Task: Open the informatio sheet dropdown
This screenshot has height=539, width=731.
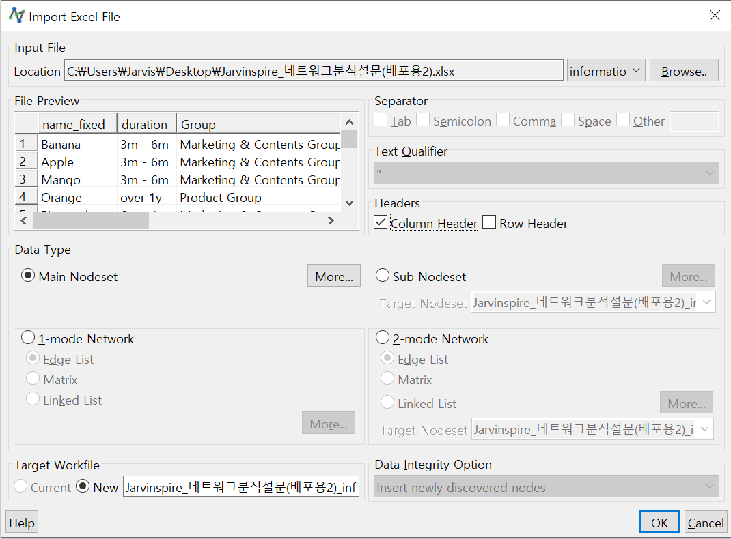Action: (x=605, y=71)
